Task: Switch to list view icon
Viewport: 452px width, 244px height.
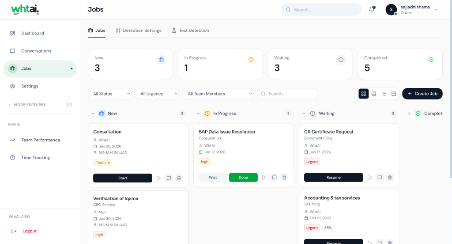Action: (384, 94)
